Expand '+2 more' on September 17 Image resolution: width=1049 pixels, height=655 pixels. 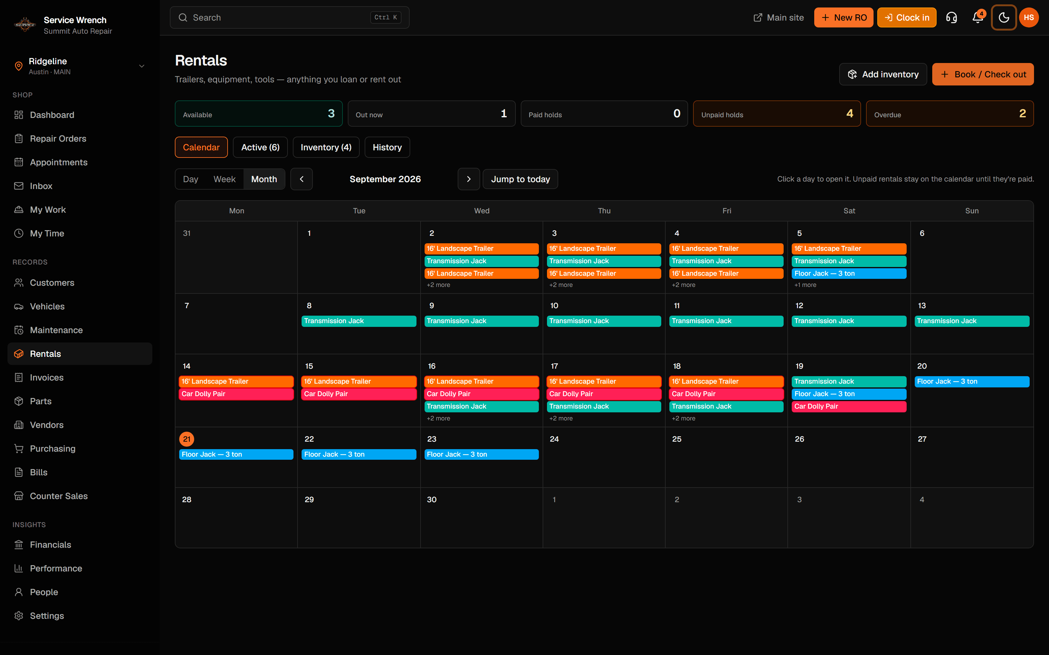[561, 419]
